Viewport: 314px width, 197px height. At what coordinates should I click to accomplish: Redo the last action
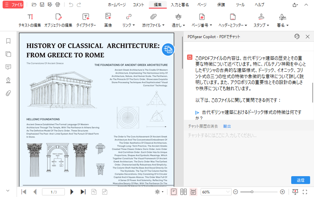coord(79,5)
